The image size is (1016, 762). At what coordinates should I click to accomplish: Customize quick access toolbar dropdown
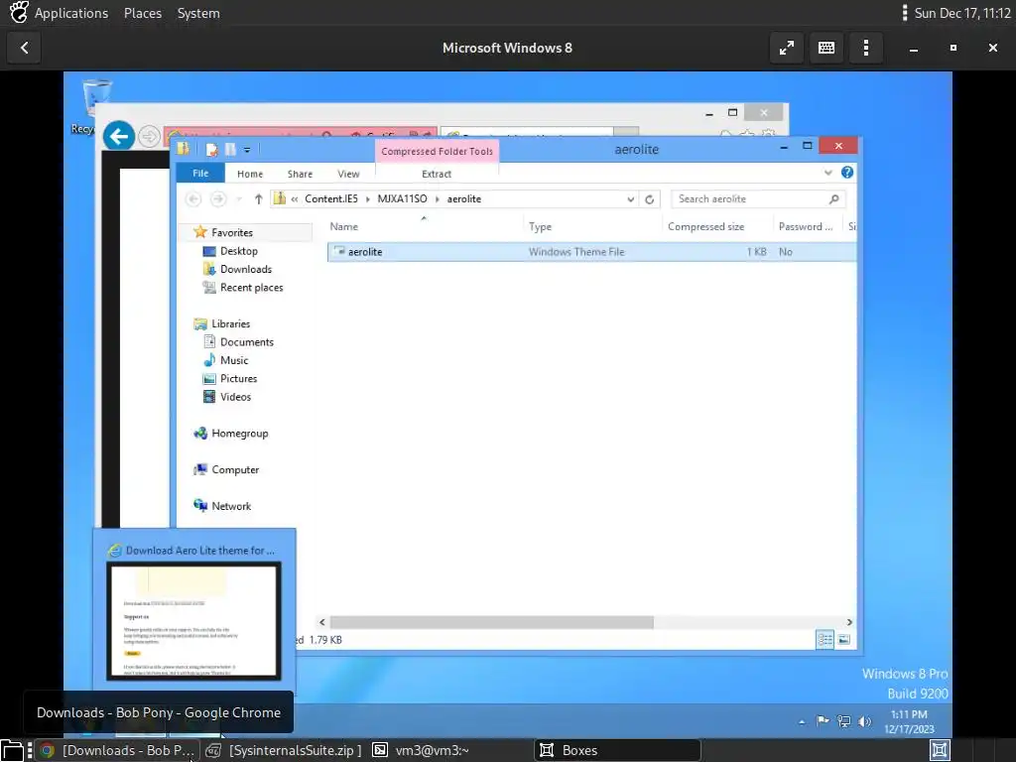(247, 150)
